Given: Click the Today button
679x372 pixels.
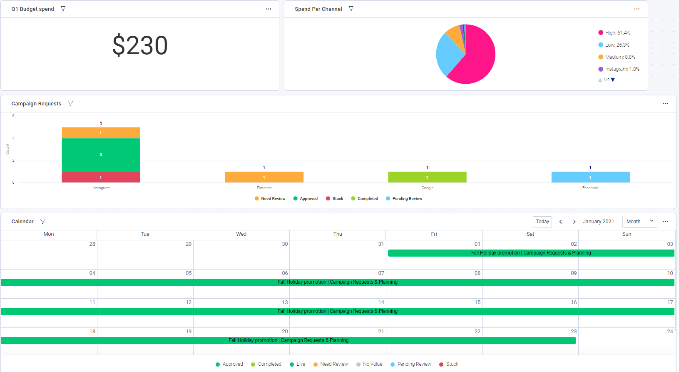Looking at the screenshot, I should (x=542, y=222).
